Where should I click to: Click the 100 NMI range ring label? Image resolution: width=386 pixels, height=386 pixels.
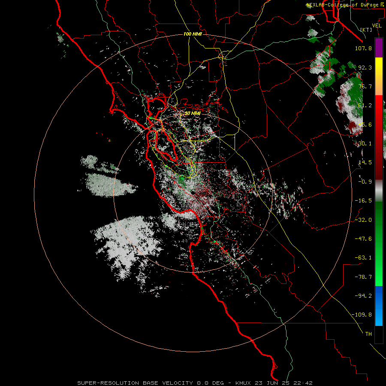click(x=193, y=34)
